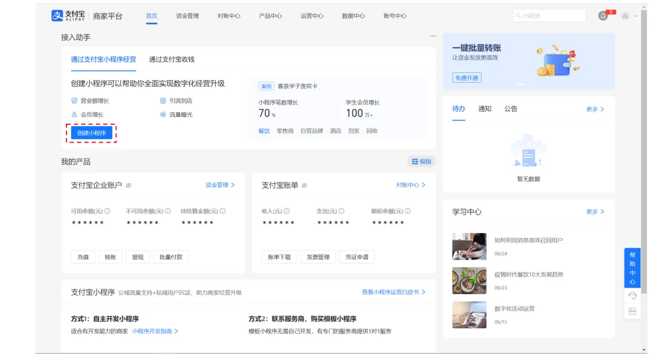Screen dimensions: 668x356
Task: Click info icon beside 支出(元)
Action: pyautogui.click(x=341, y=211)
